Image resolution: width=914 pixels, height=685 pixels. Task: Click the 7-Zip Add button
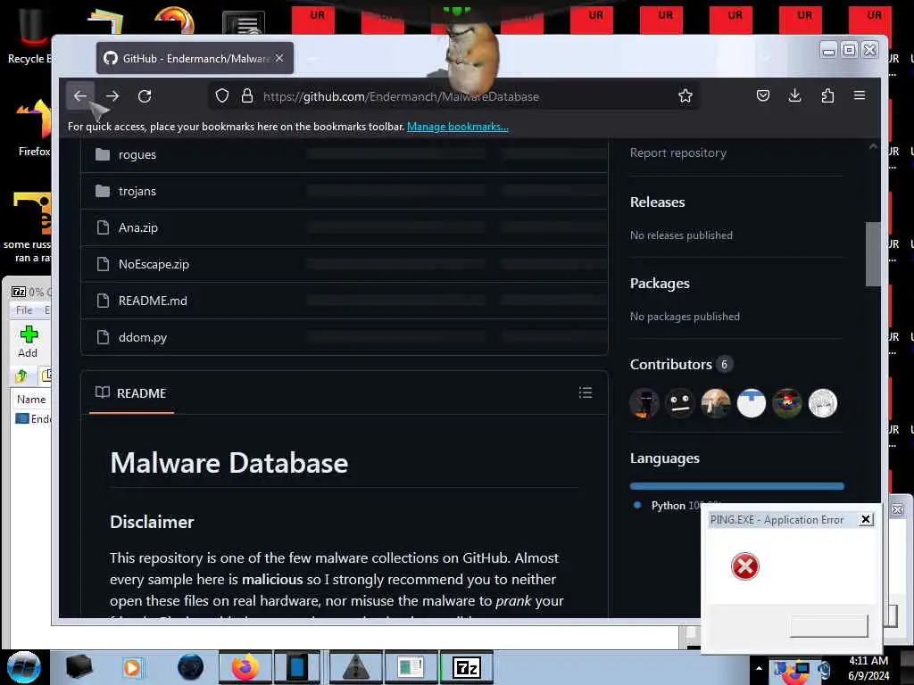pyautogui.click(x=28, y=342)
